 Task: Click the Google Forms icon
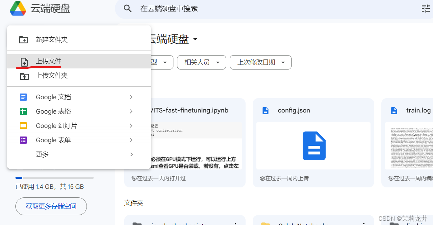point(23,140)
